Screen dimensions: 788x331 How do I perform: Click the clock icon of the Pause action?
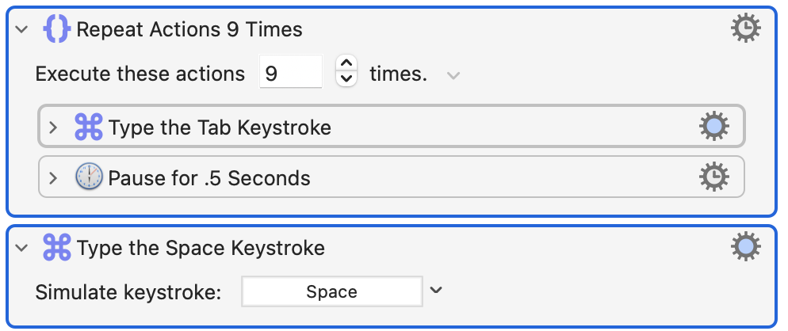click(x=90, y=177)
